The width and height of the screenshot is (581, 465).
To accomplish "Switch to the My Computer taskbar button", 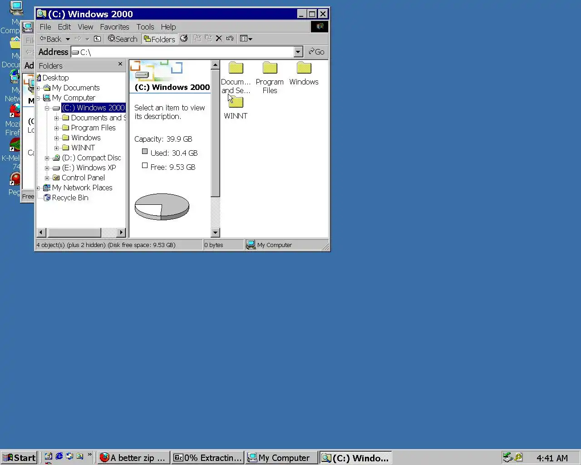I will tap(281, 458).
